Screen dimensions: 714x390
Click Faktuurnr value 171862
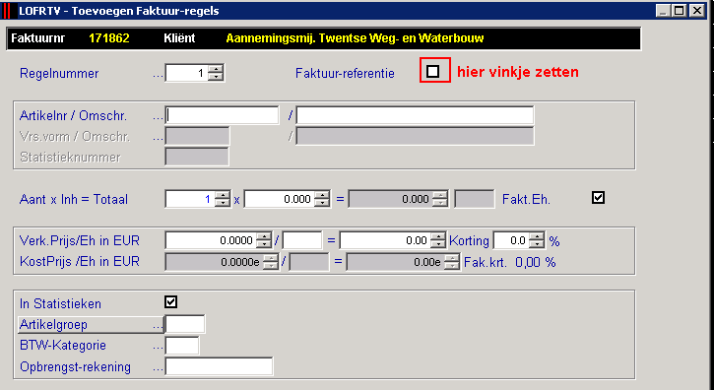point(109,38)
